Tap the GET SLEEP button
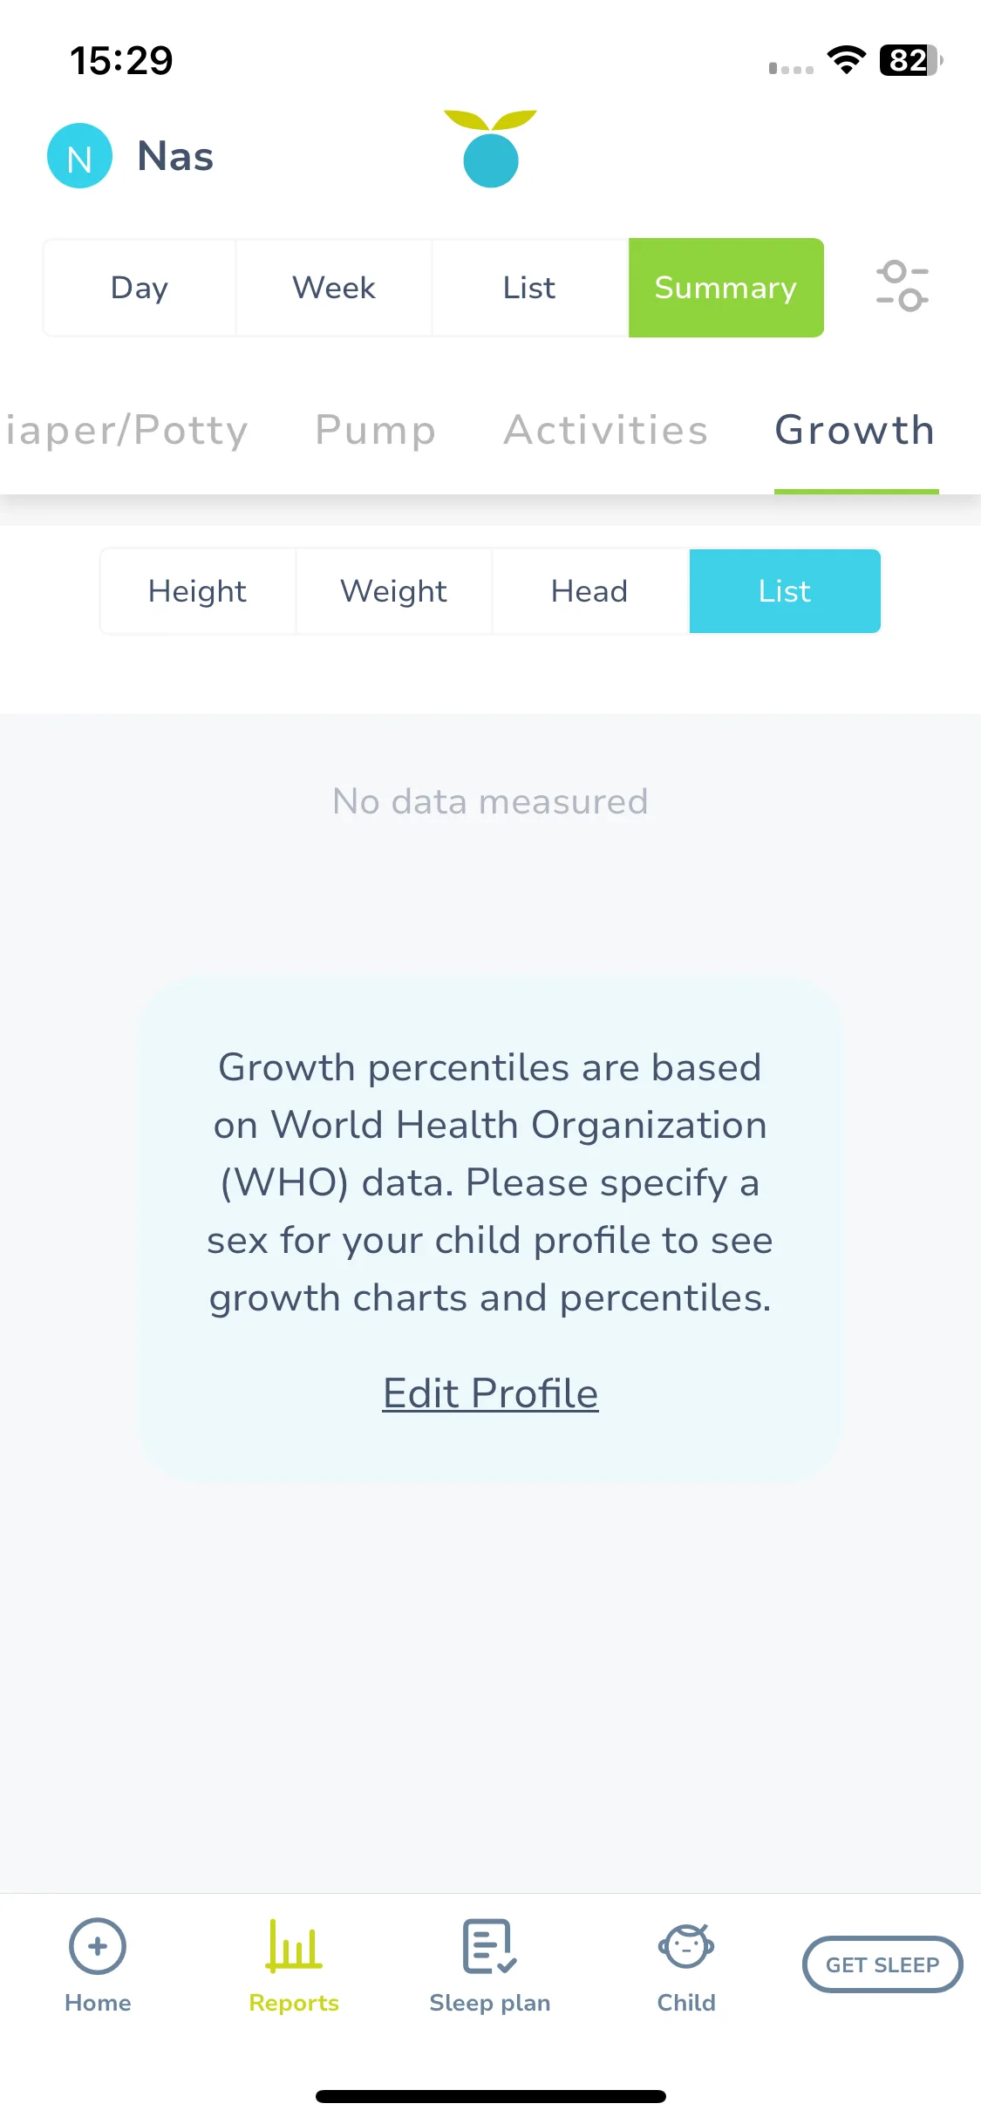The width and height of the screenshot is (981, 2124). click(882, 1964)
